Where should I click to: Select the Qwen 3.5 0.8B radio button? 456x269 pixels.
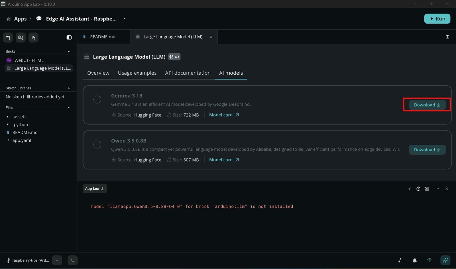click(97, 144)
